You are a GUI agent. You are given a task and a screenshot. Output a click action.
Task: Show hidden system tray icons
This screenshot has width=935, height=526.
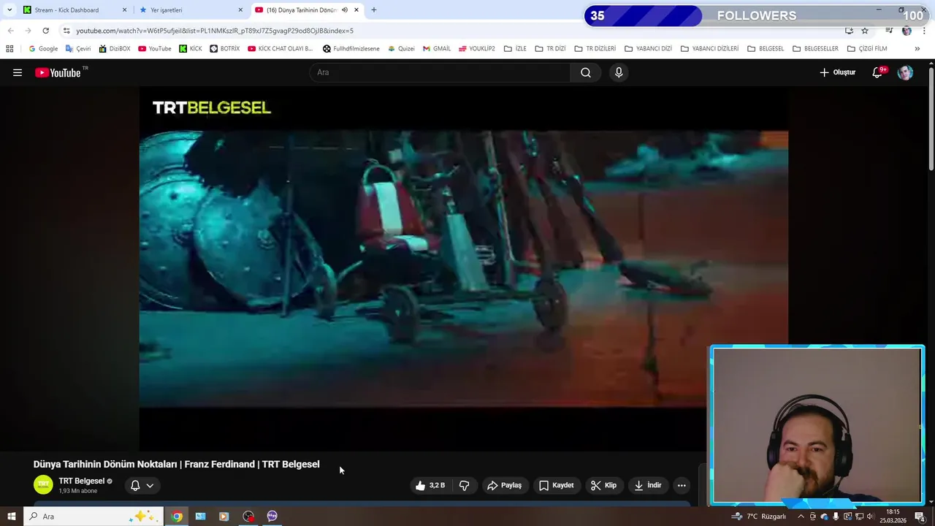coord(801,517)
